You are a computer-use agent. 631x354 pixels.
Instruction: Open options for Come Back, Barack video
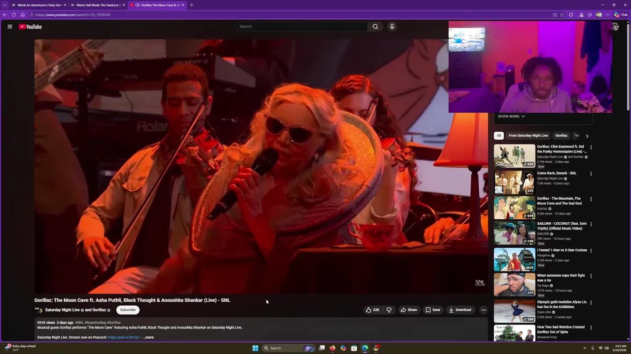click(591, 174)
